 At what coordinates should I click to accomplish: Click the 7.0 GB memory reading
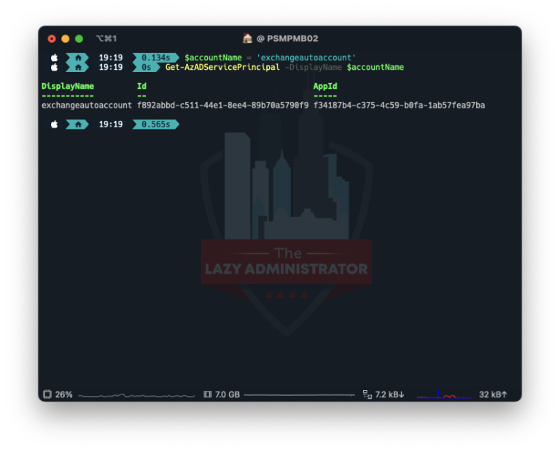[227, 394]
